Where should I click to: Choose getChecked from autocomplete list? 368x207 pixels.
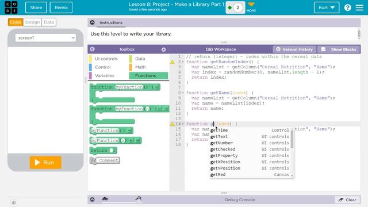point(250,149)
